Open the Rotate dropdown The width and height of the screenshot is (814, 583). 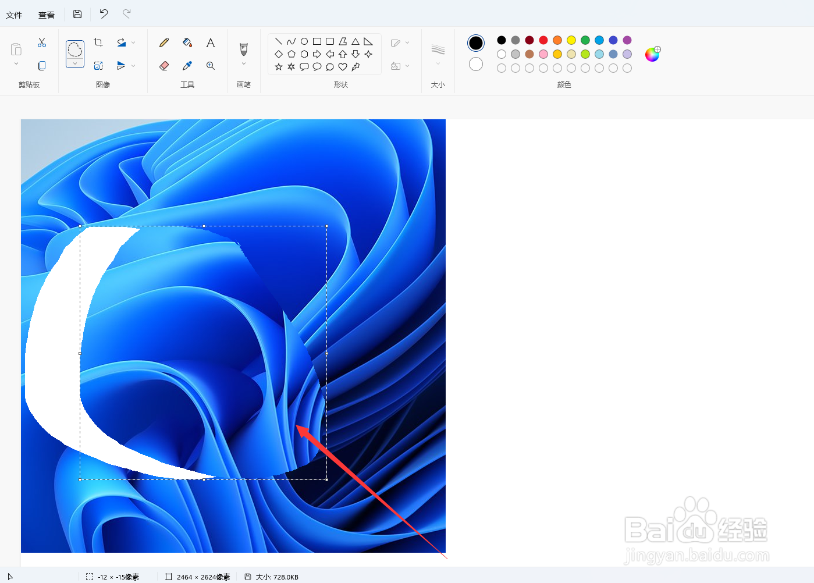[133, 42]
